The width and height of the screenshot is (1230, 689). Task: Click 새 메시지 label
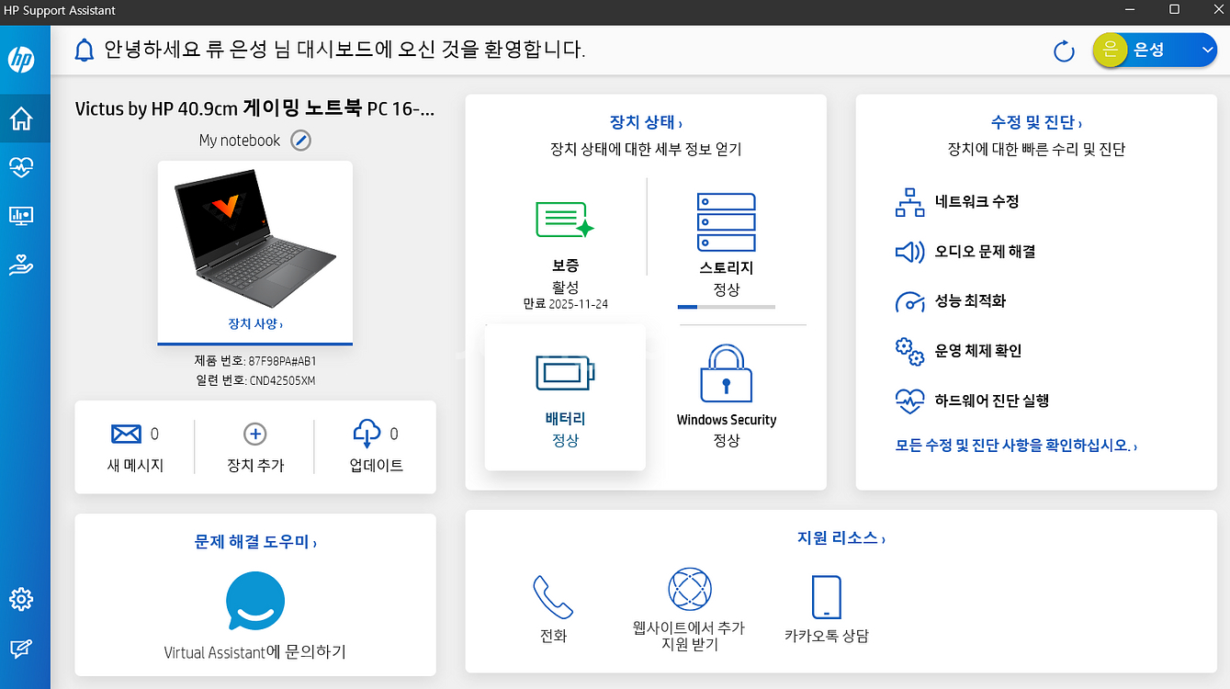(135, 466)
